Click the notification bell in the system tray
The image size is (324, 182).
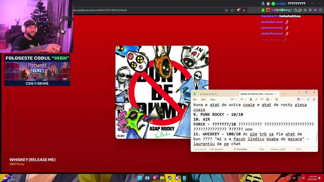click(320, 178)
